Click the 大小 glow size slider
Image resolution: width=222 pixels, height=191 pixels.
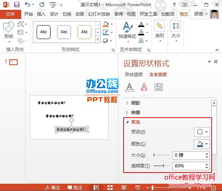162,155
